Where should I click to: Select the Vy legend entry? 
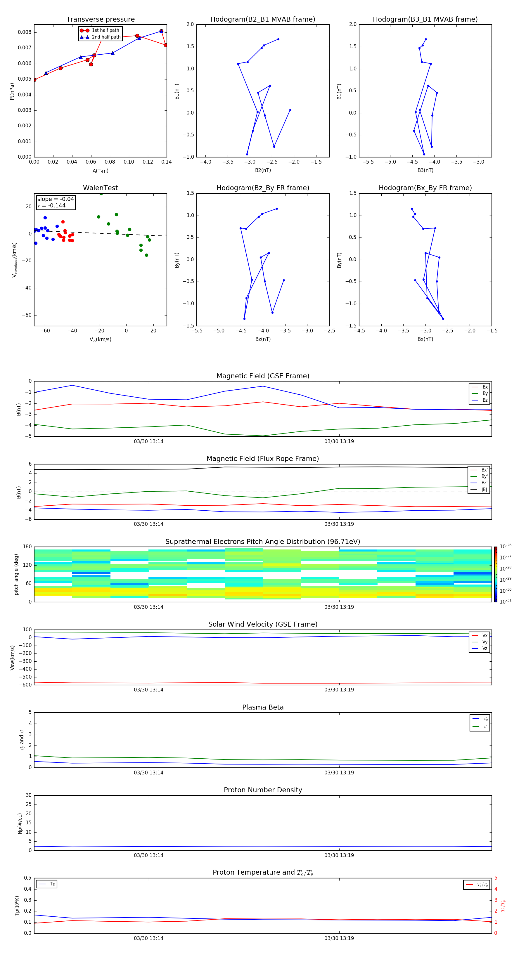pos(480,642)
